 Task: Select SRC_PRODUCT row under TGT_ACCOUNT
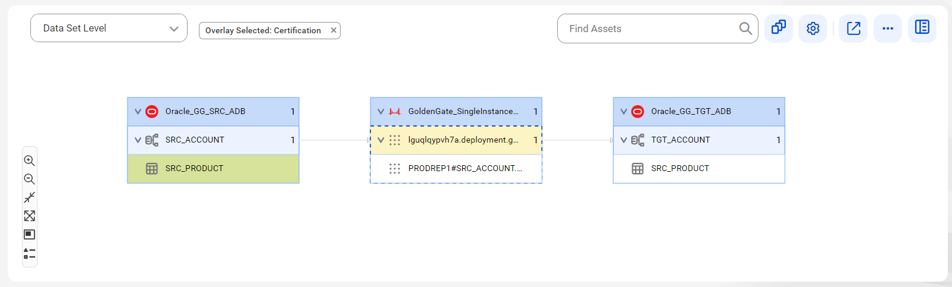[699, 169]
